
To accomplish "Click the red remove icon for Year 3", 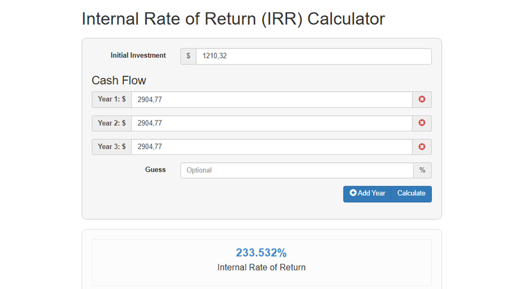I will [x=422, y=147].
